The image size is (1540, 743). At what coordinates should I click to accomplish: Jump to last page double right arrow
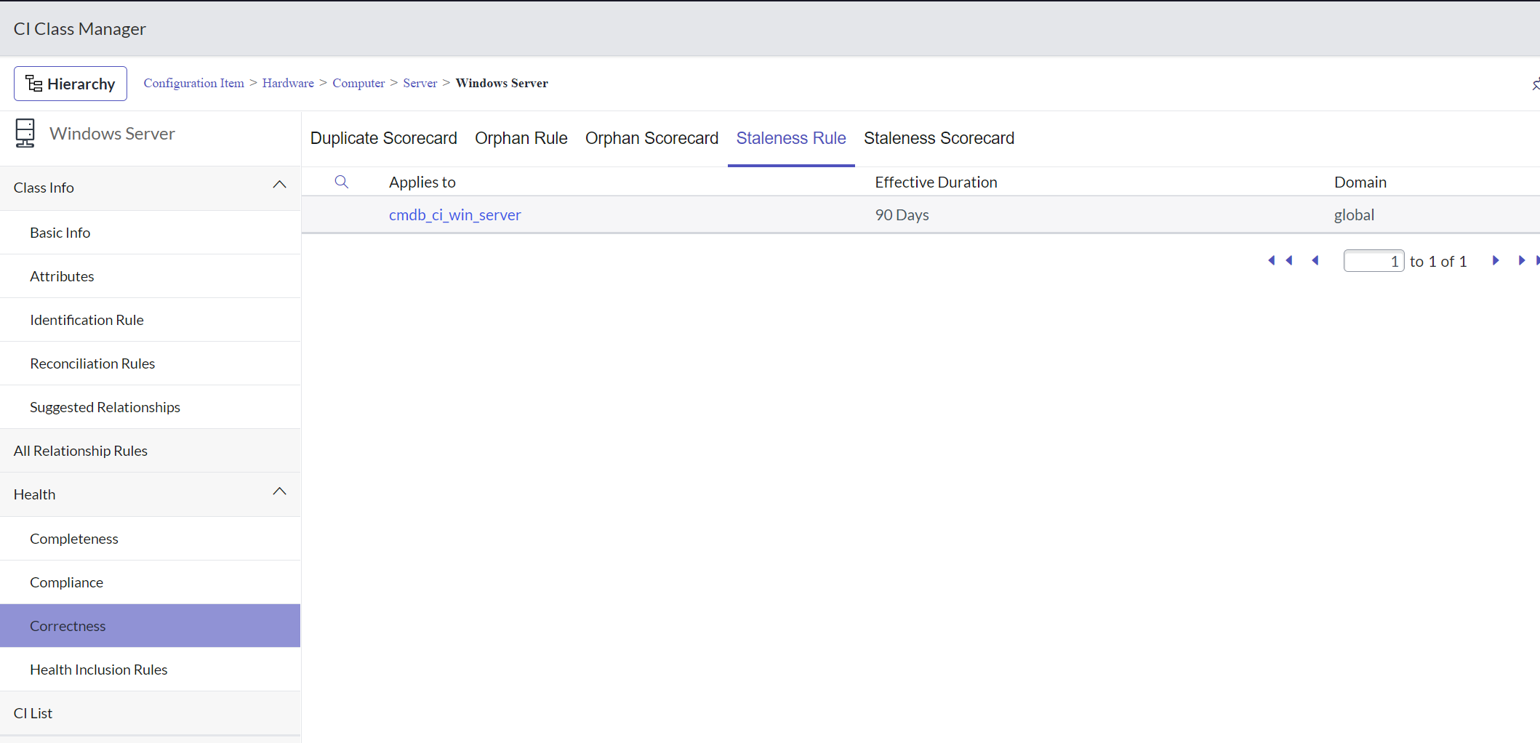1528,260
